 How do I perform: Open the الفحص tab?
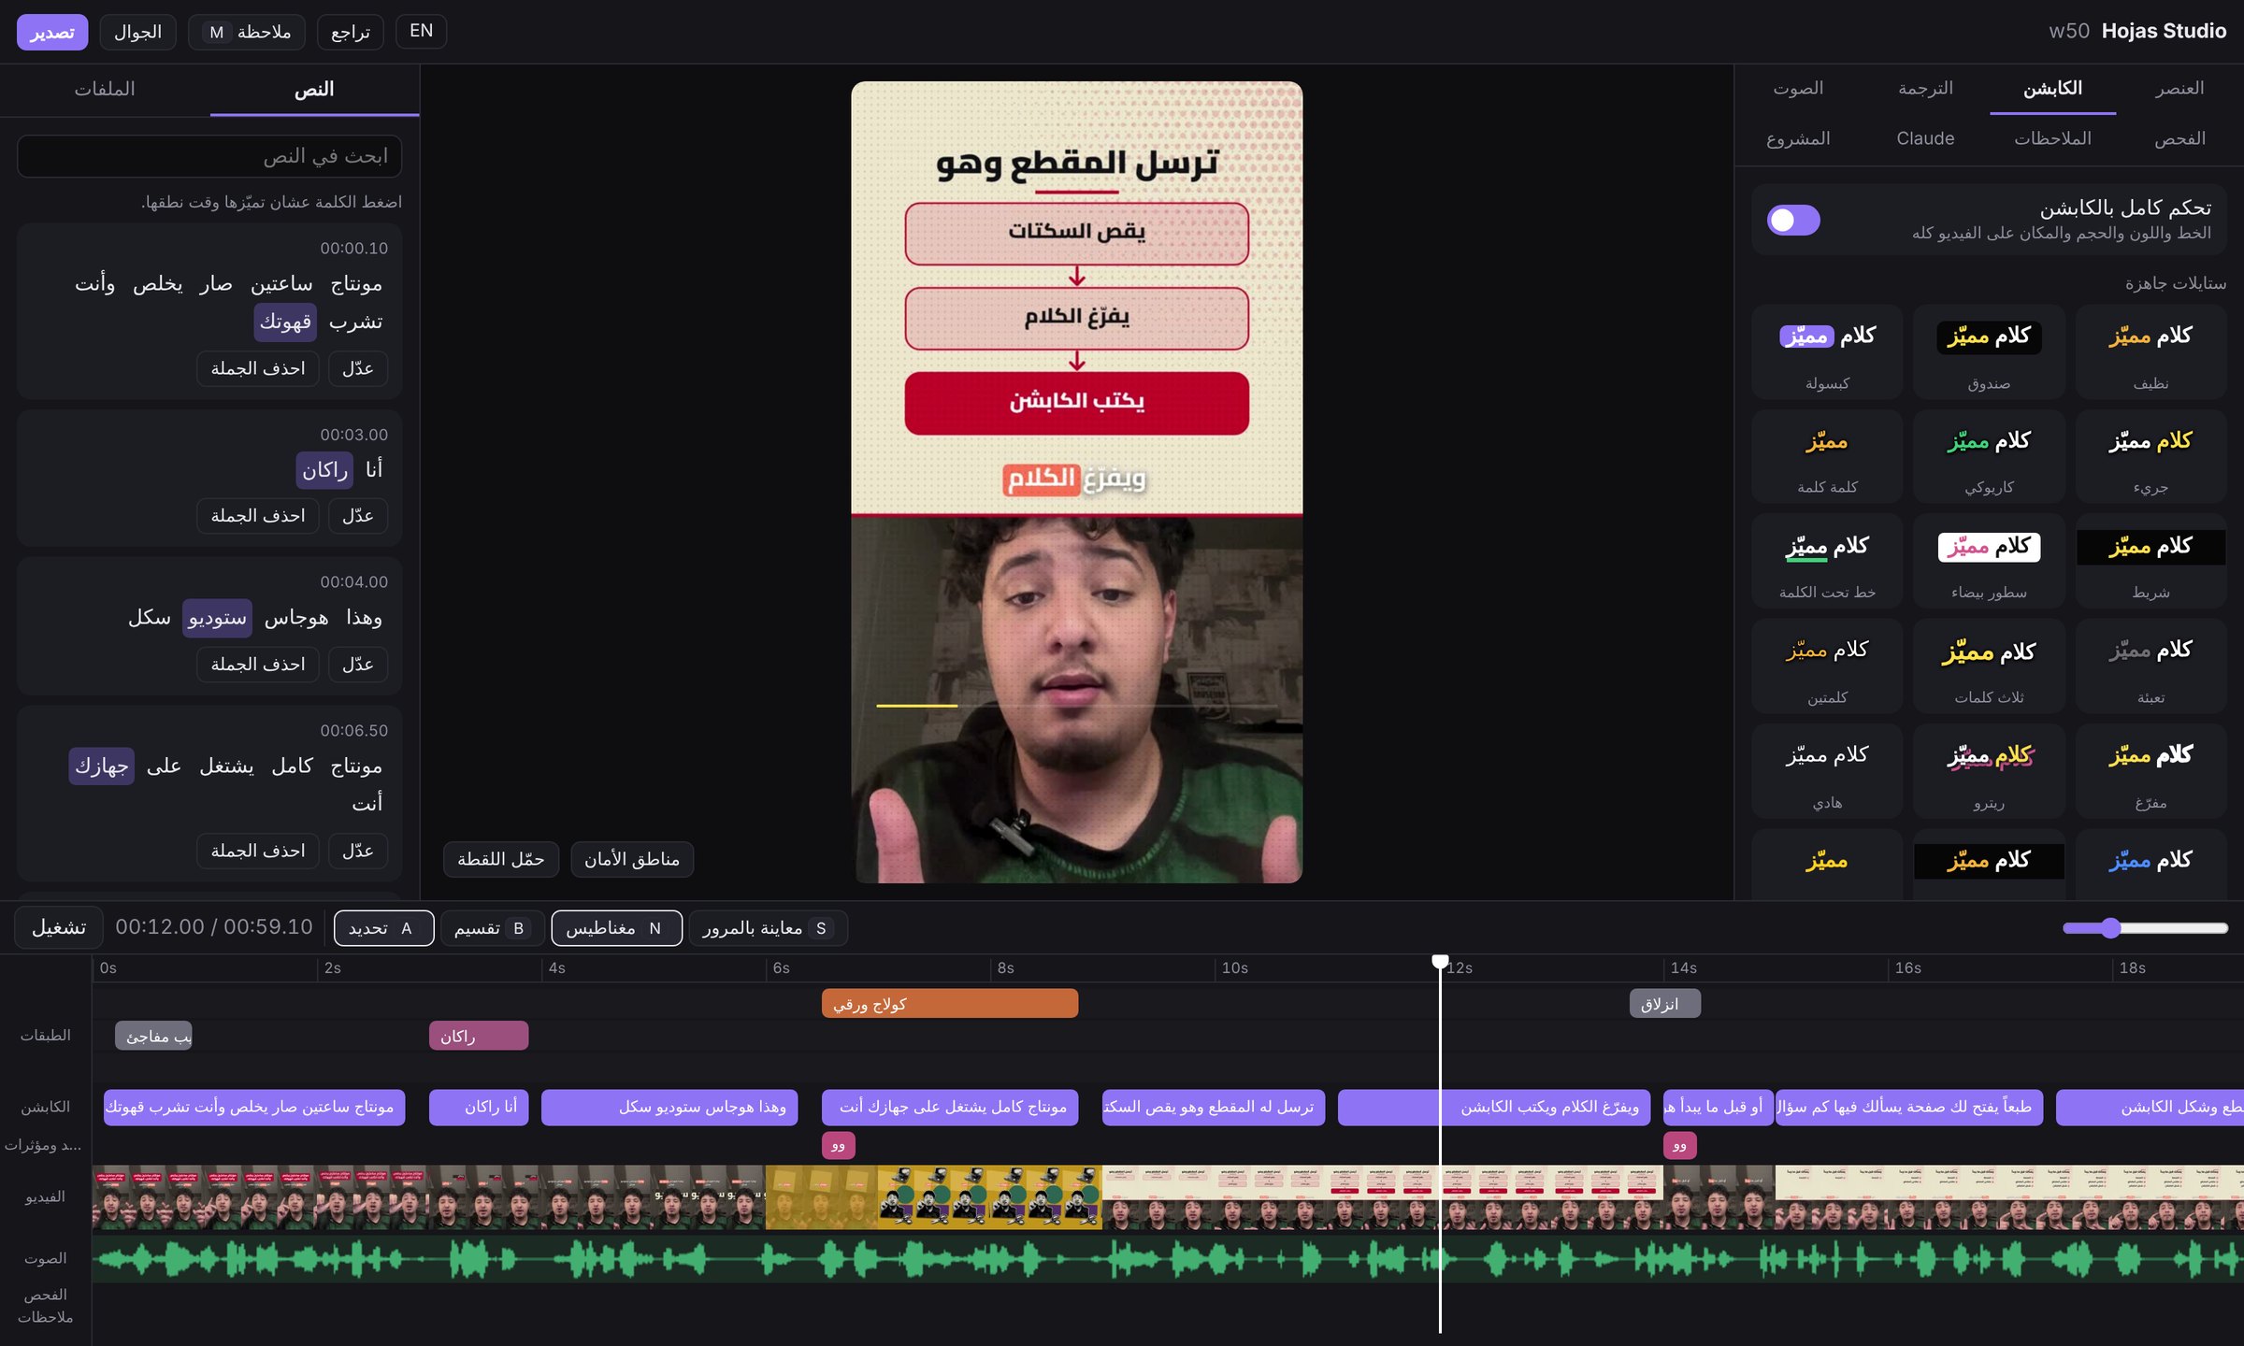point(2179,138)
